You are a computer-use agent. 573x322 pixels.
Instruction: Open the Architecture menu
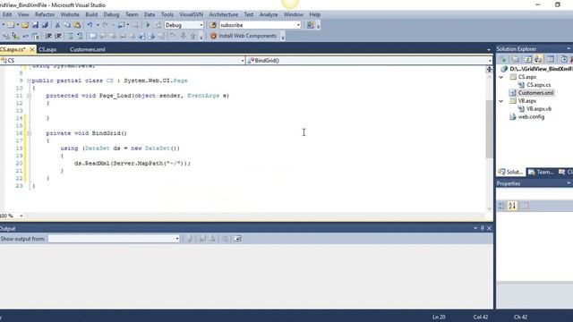(223, 14)
